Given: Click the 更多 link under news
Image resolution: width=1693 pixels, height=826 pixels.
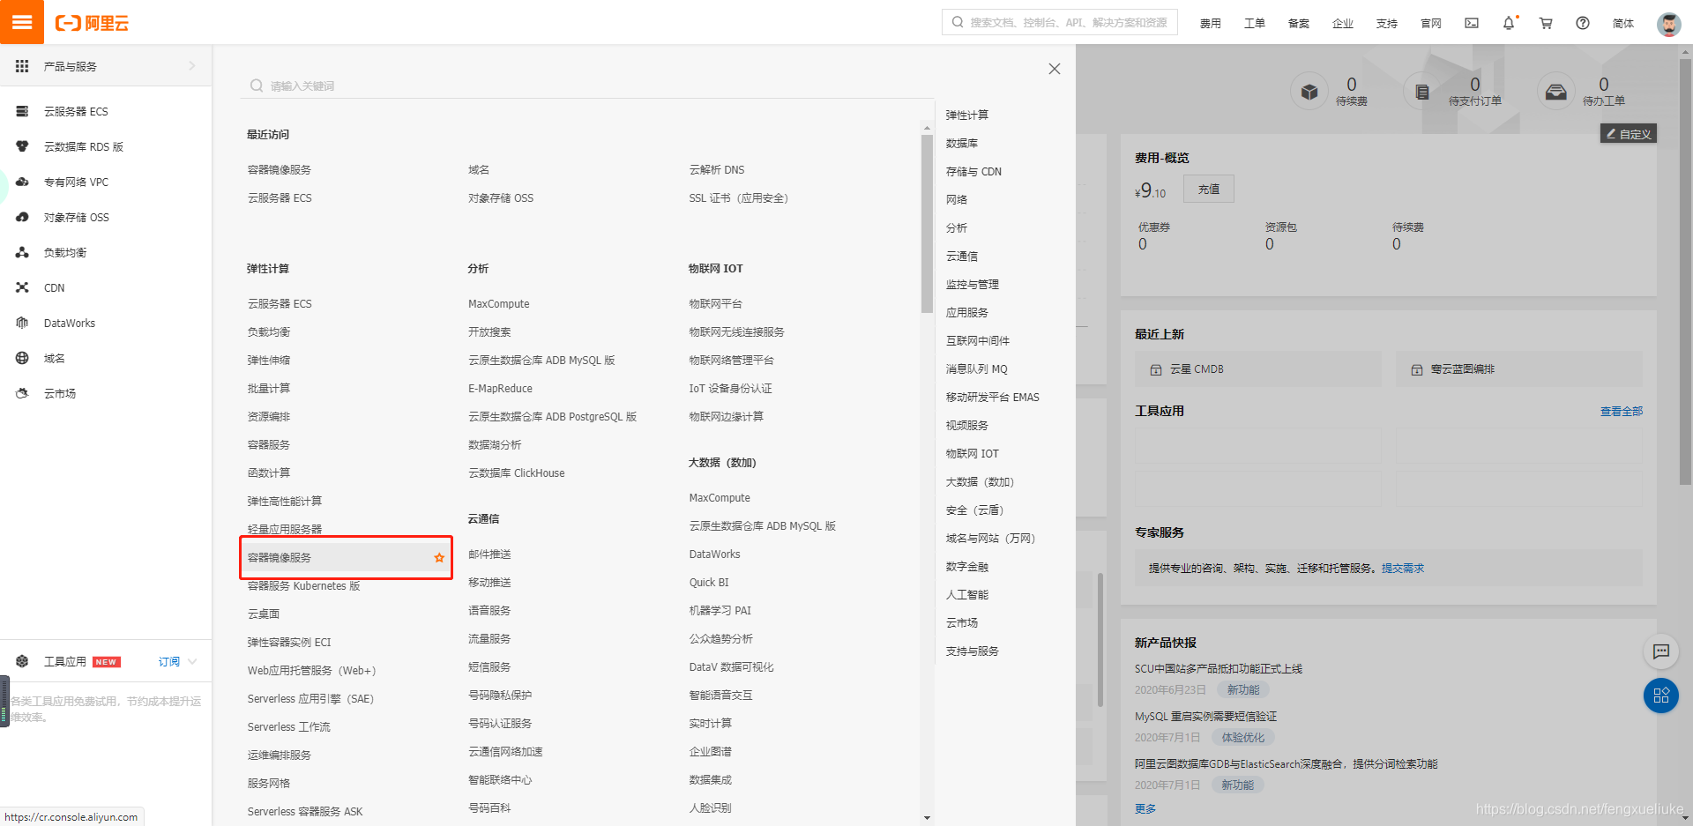Looking at the screenshot, I should (1145, 808).
